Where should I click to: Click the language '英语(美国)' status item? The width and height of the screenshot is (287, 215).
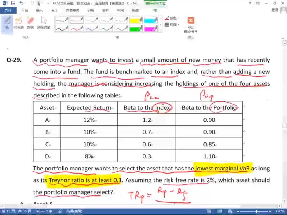point(74,211)
